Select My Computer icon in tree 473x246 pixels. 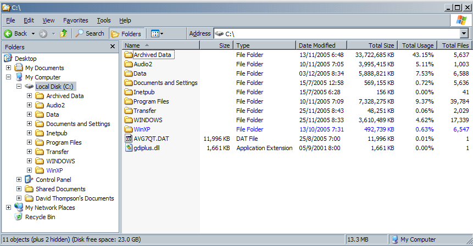click(x=19, y=77)
